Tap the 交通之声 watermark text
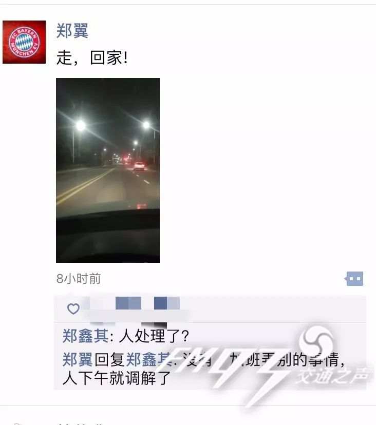The height and width of the screenshot is (425, 376). pyautogui.click(x=333, y=376)
